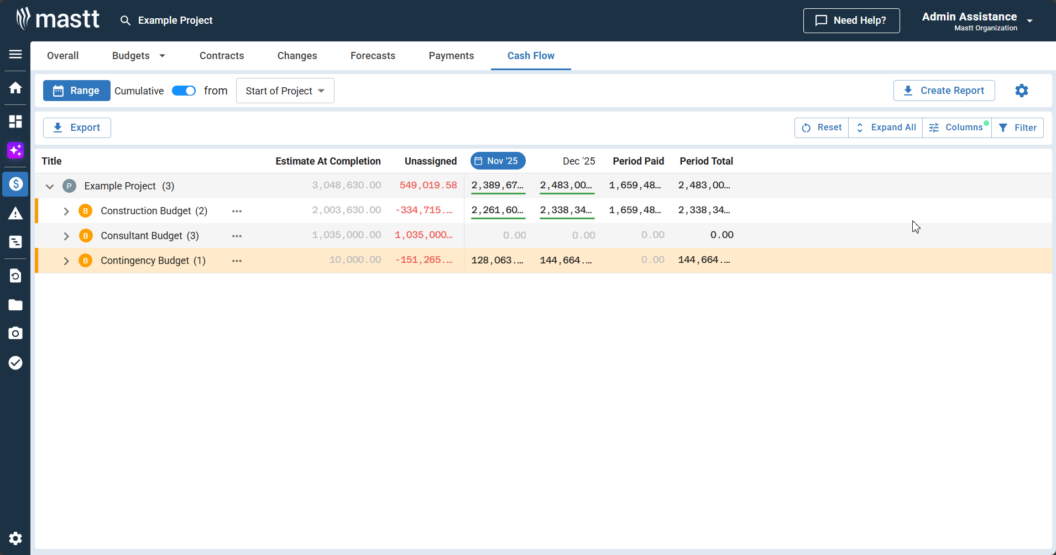Open the purple AI sparkle assistant icon
The image size is (1056, 555).
tap(15, 150)
